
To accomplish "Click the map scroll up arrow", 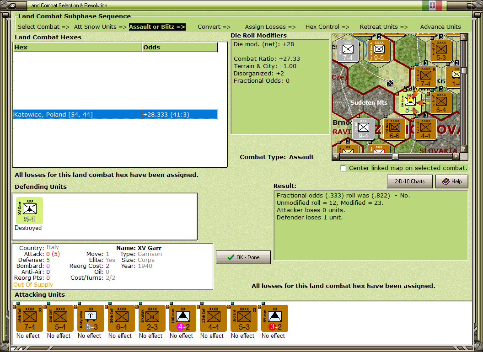I will 464,37.
